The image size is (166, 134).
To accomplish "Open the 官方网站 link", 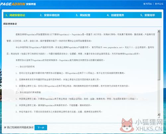I will pyautogui.click(x=147, y=4).
